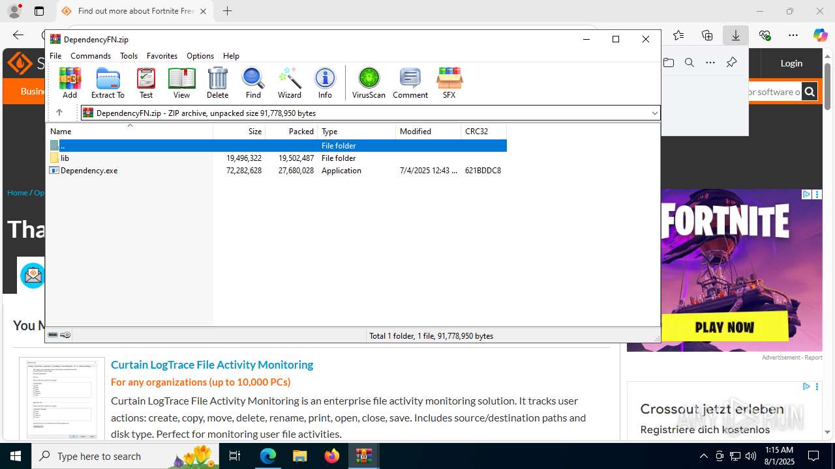The width and height of the screenshot is (835, 469).
Task: Expand the archive path dropdown
Action: point(654,113)
